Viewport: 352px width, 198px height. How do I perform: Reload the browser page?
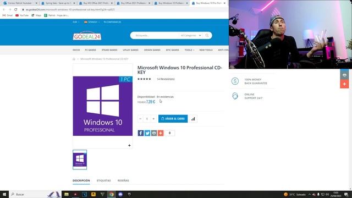click(16, 9)
